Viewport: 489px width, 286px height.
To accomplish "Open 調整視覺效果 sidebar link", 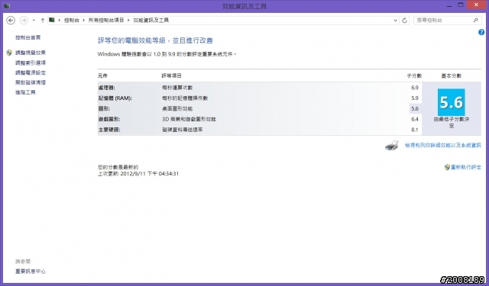I will (31, 53).
